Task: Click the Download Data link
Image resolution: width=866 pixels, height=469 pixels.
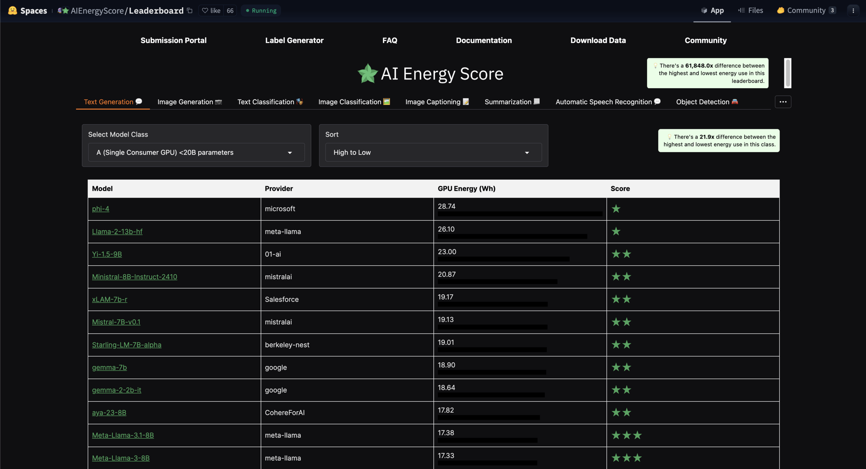Action: 598,40
